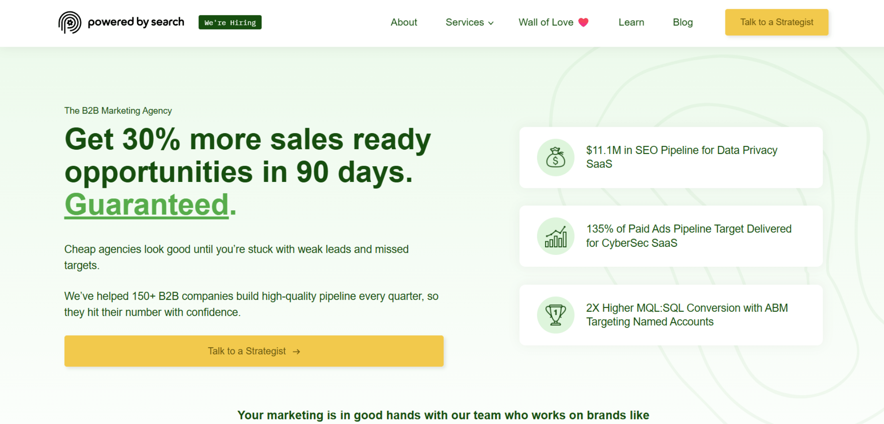Click "Cheap agencies look good" paragraph

236,257
